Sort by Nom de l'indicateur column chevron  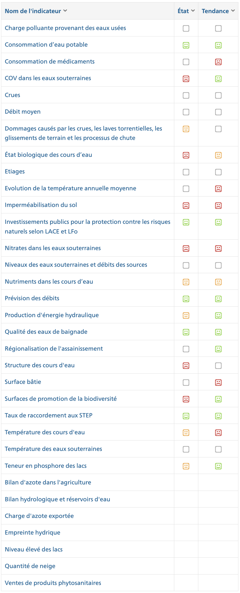tap(65, 11)
